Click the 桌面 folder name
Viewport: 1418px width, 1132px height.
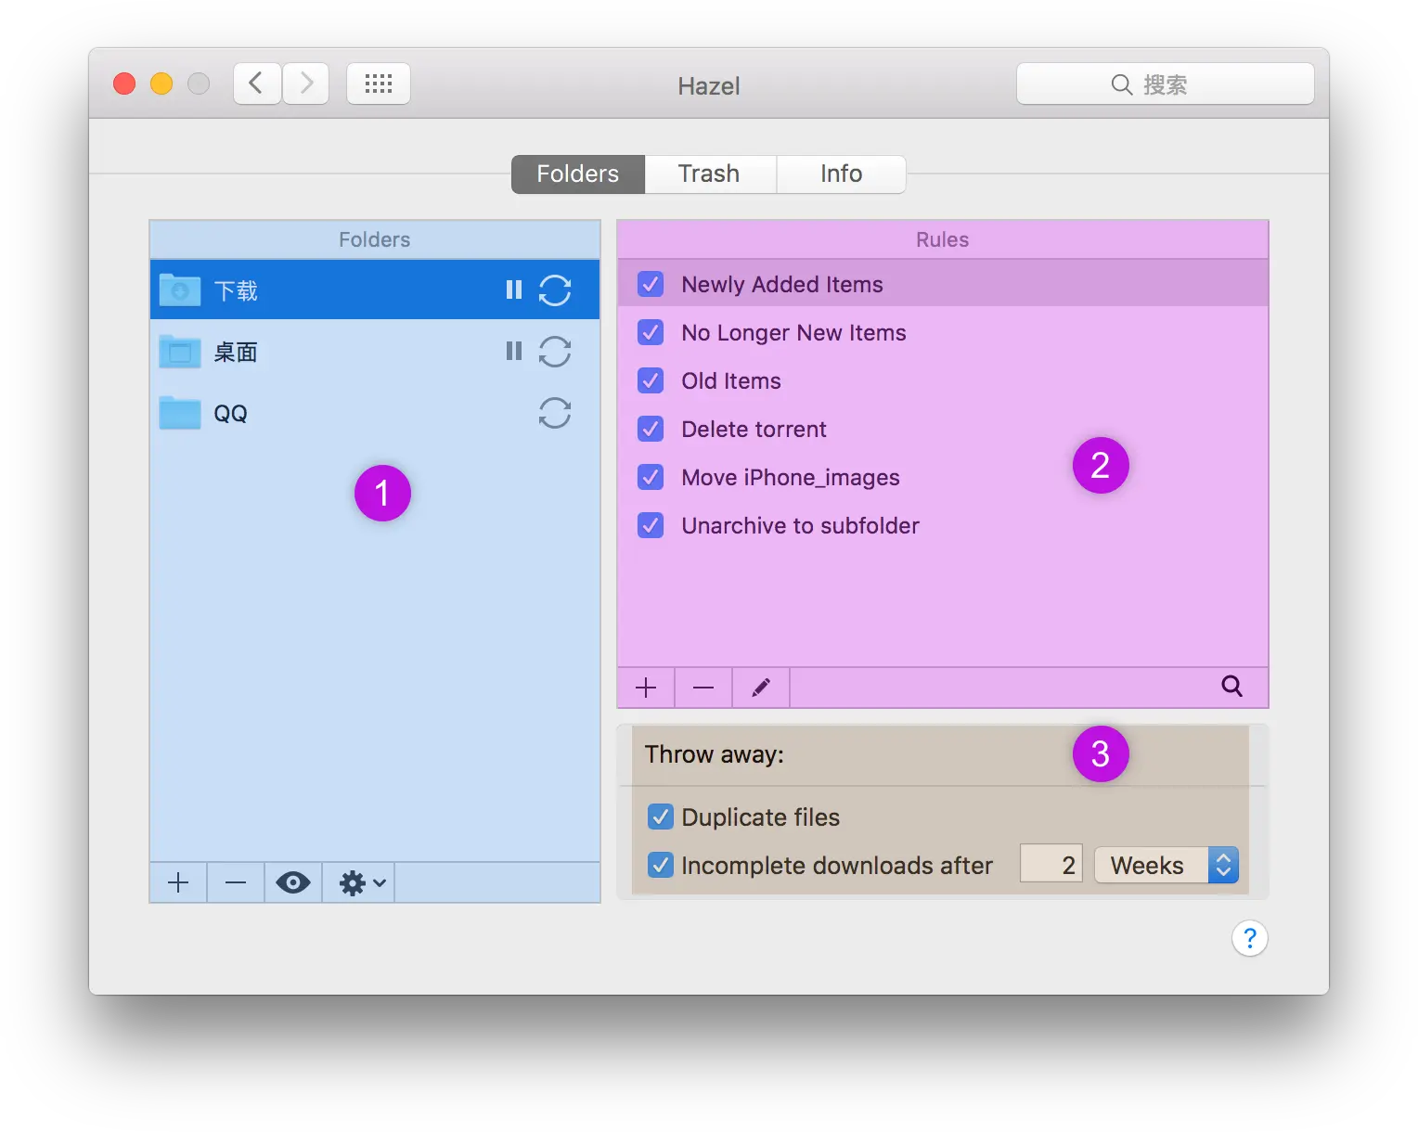[236, 352]
